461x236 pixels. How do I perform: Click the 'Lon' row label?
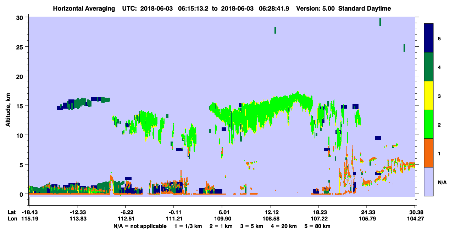click(x=12, y=219)
